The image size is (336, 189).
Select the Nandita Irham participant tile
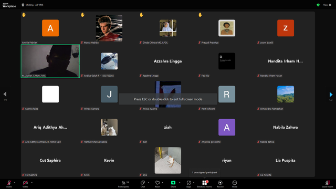[x=286, y=61]
